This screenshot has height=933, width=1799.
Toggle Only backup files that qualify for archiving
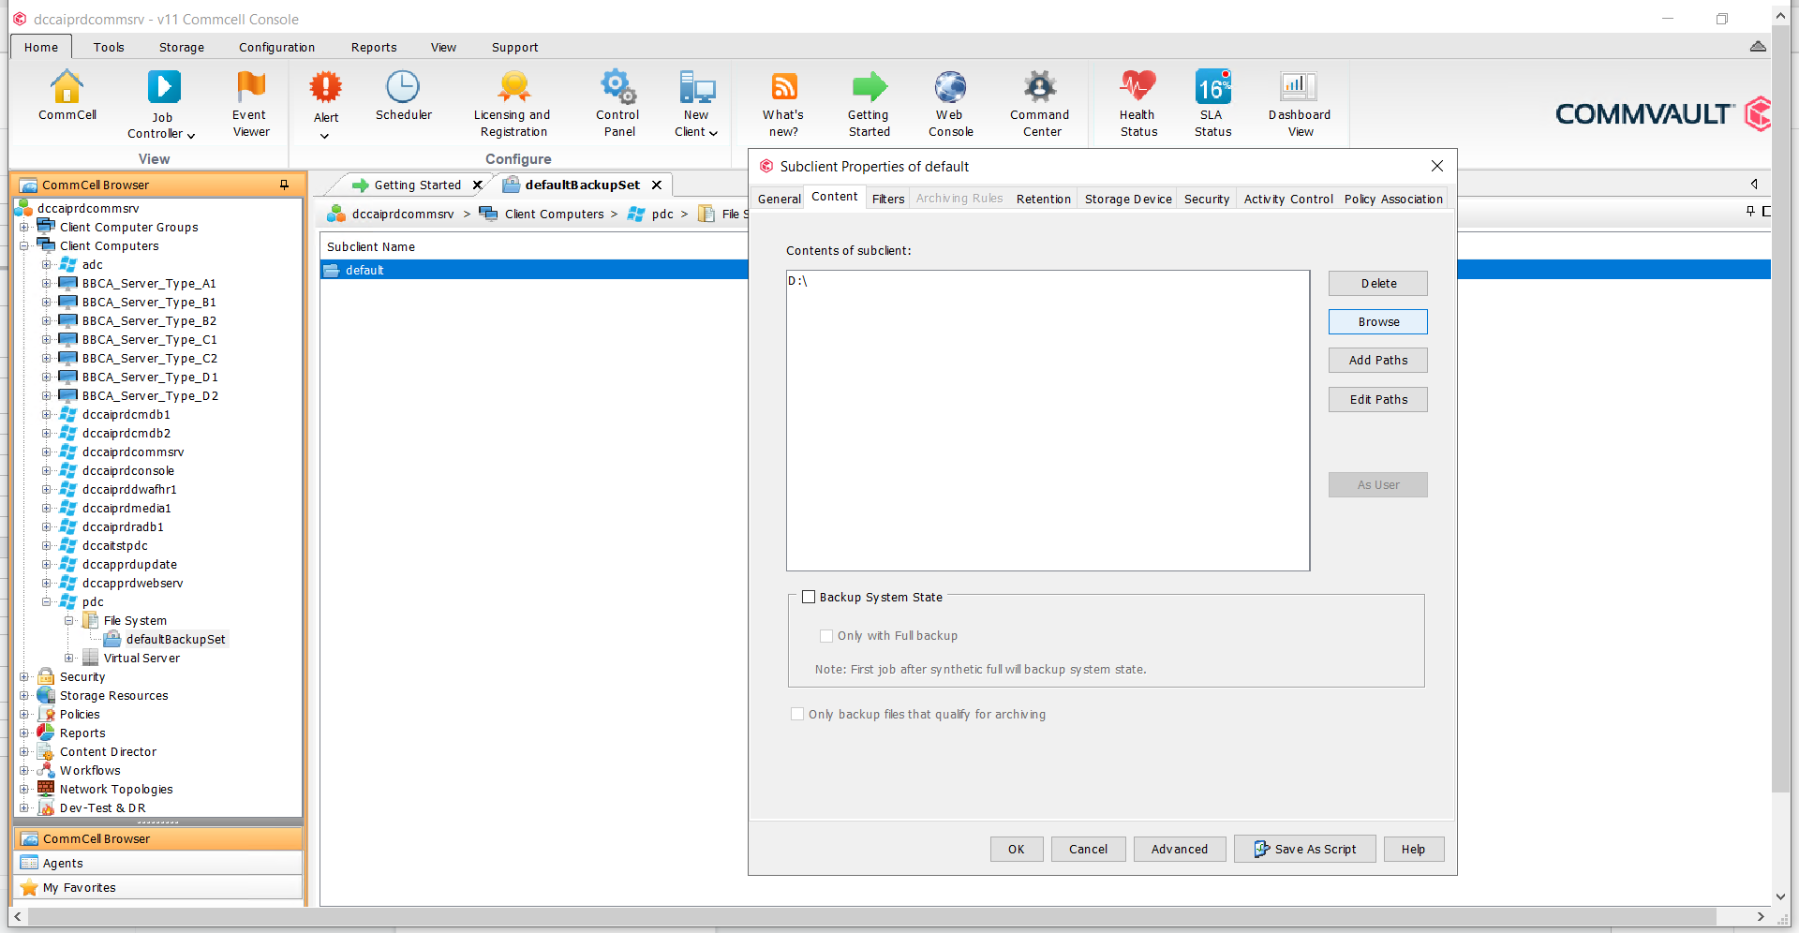[x=797, y=714]
